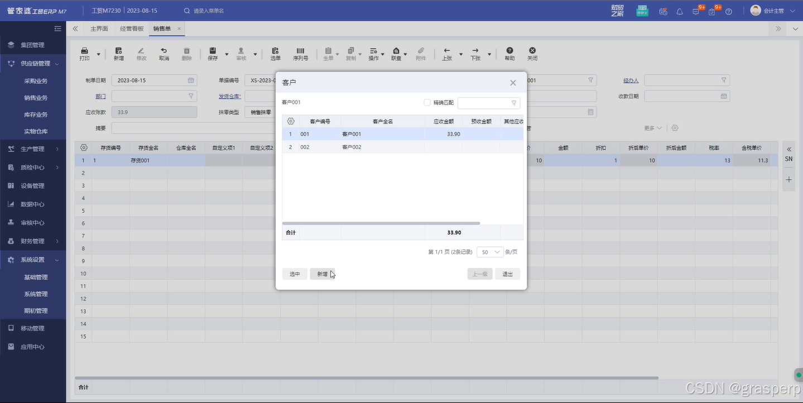Open column settings gear in 客户 dialog
Viewport: 803px width, 403px height.
291,121
